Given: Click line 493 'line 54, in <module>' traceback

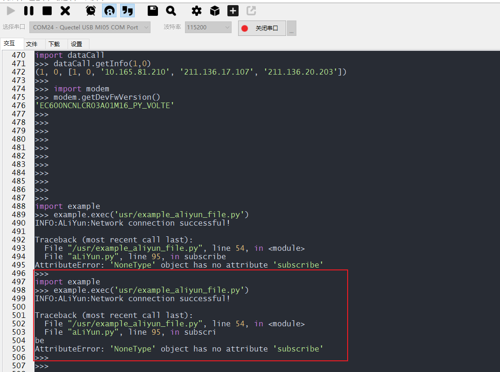Looking at the screenshot, I should (258, 248).
